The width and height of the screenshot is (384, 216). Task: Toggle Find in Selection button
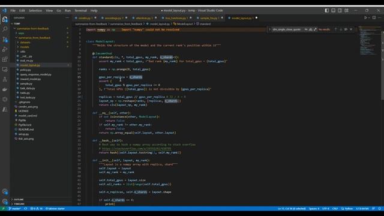(346, 29)
